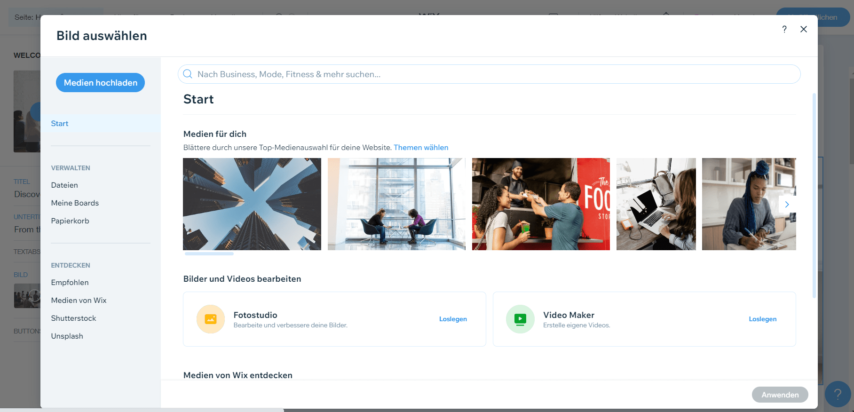Open Meine Boards
Screen dimensions: 854x412
pyautogui.click(x=75, y=203)
